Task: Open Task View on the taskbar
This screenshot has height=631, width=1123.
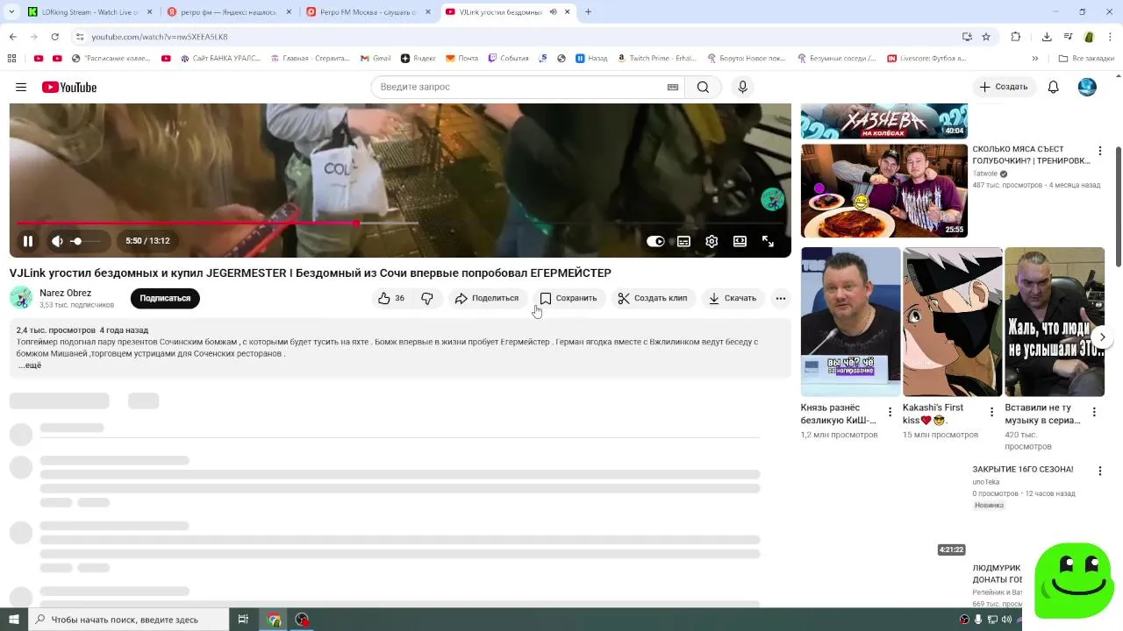Action: (x=243, y=620)
